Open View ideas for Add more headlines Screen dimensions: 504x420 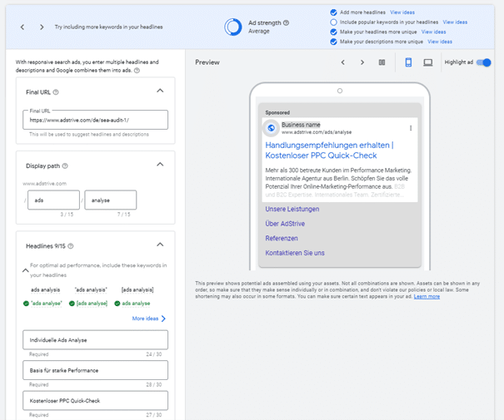[402, 12]
